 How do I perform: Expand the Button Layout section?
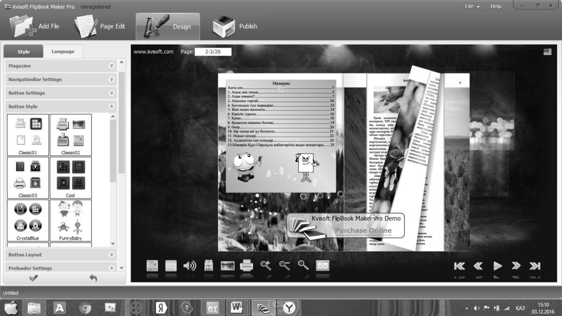61,255
